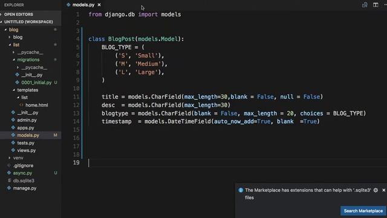Select the models.py editor tab
387x218 pixels.
83,5
